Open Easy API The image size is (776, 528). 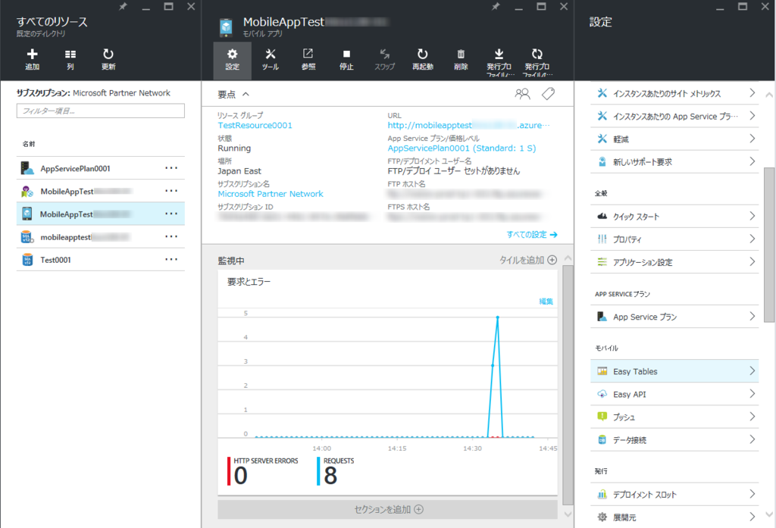tap(674, 394)
